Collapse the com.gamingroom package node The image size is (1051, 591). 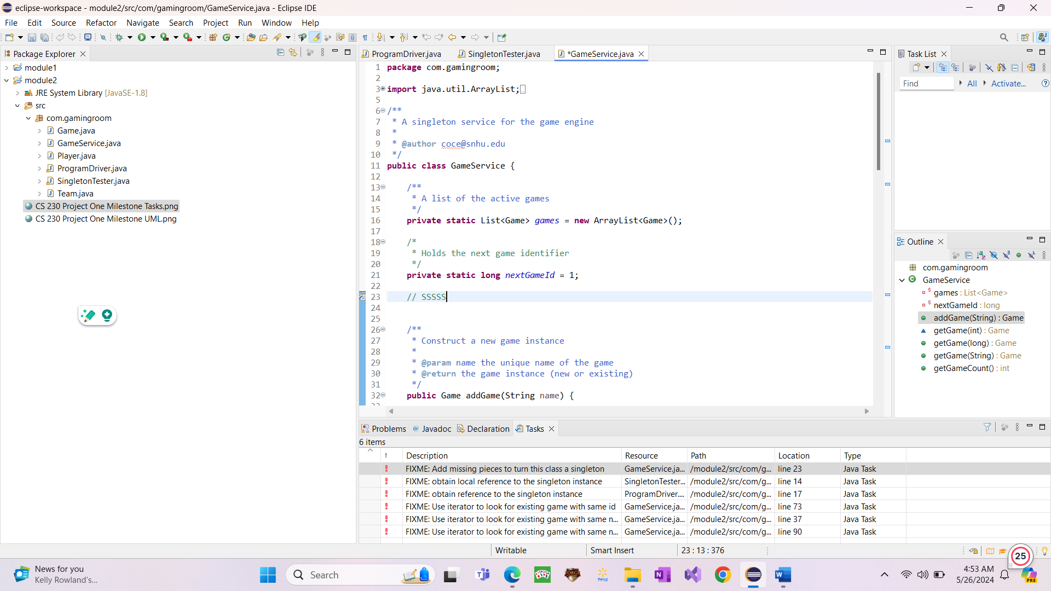(28, 118)
